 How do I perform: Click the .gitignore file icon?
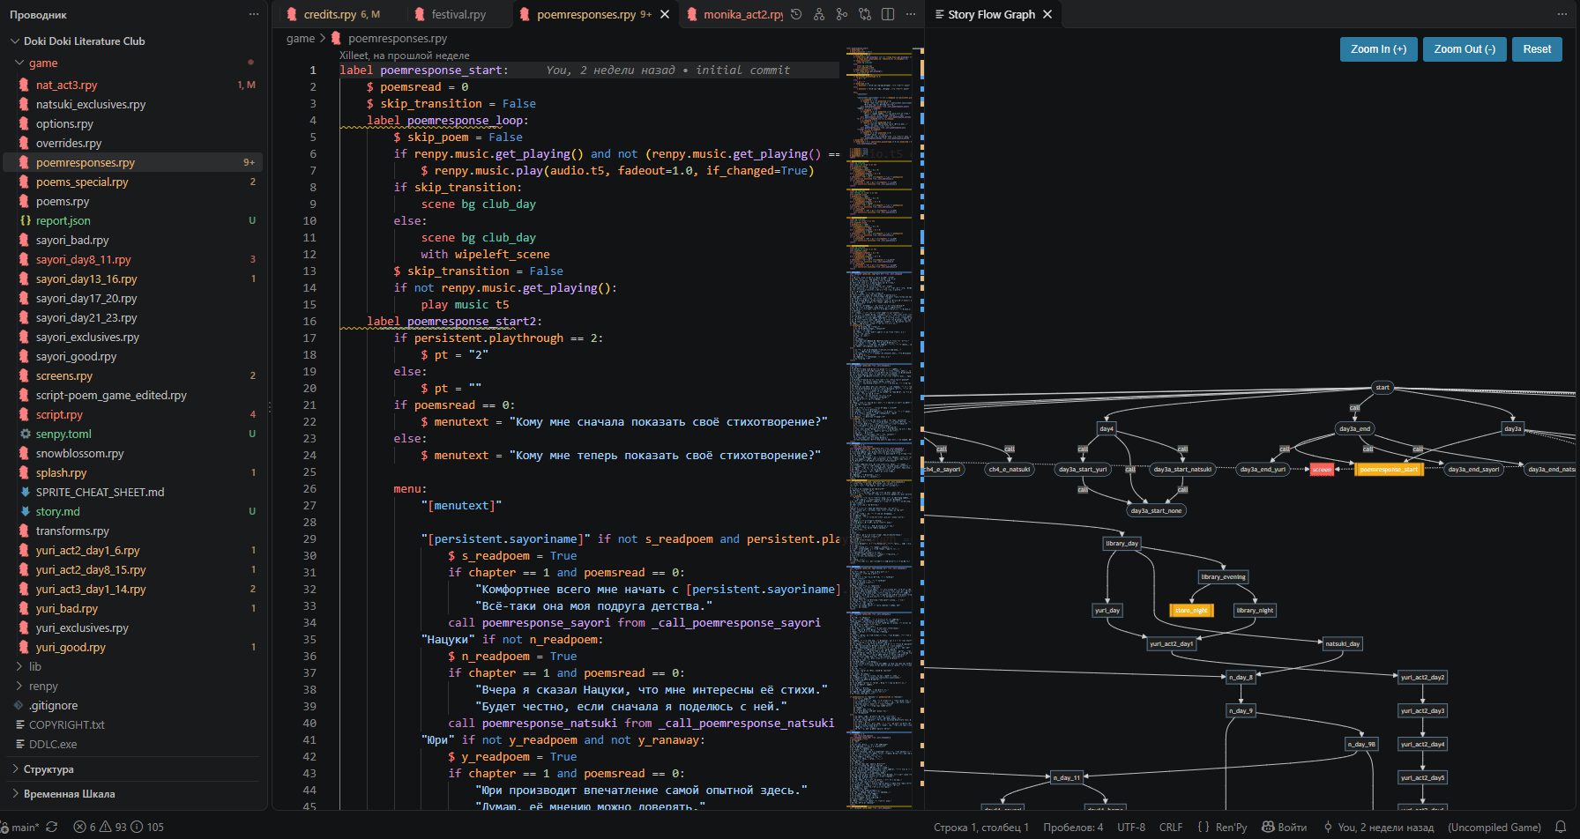19,705
